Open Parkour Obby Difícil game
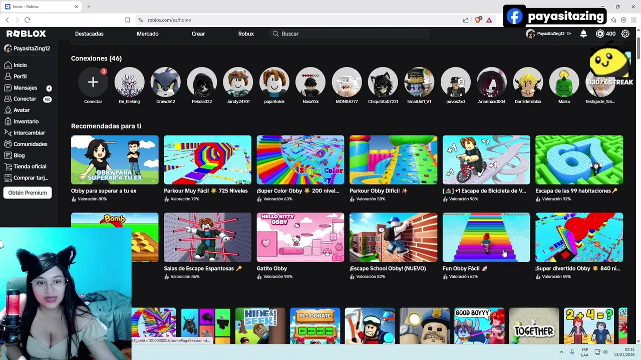Viewport: 641px width, 360px height. click(x=393, y=168)
